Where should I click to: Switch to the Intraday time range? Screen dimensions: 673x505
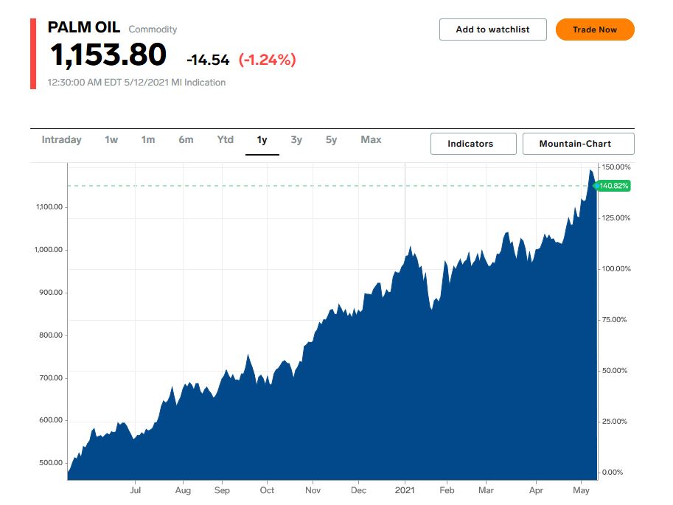61,140
